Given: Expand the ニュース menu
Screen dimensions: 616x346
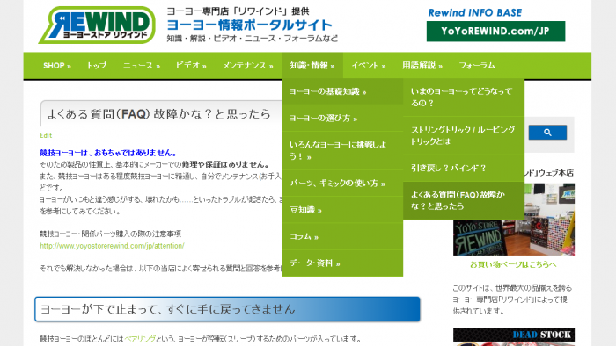Looking at the screenshot, I should (x=142, y=66).
